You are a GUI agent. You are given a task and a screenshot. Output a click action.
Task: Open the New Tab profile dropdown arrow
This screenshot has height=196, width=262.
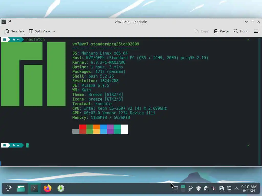[24, 34]
